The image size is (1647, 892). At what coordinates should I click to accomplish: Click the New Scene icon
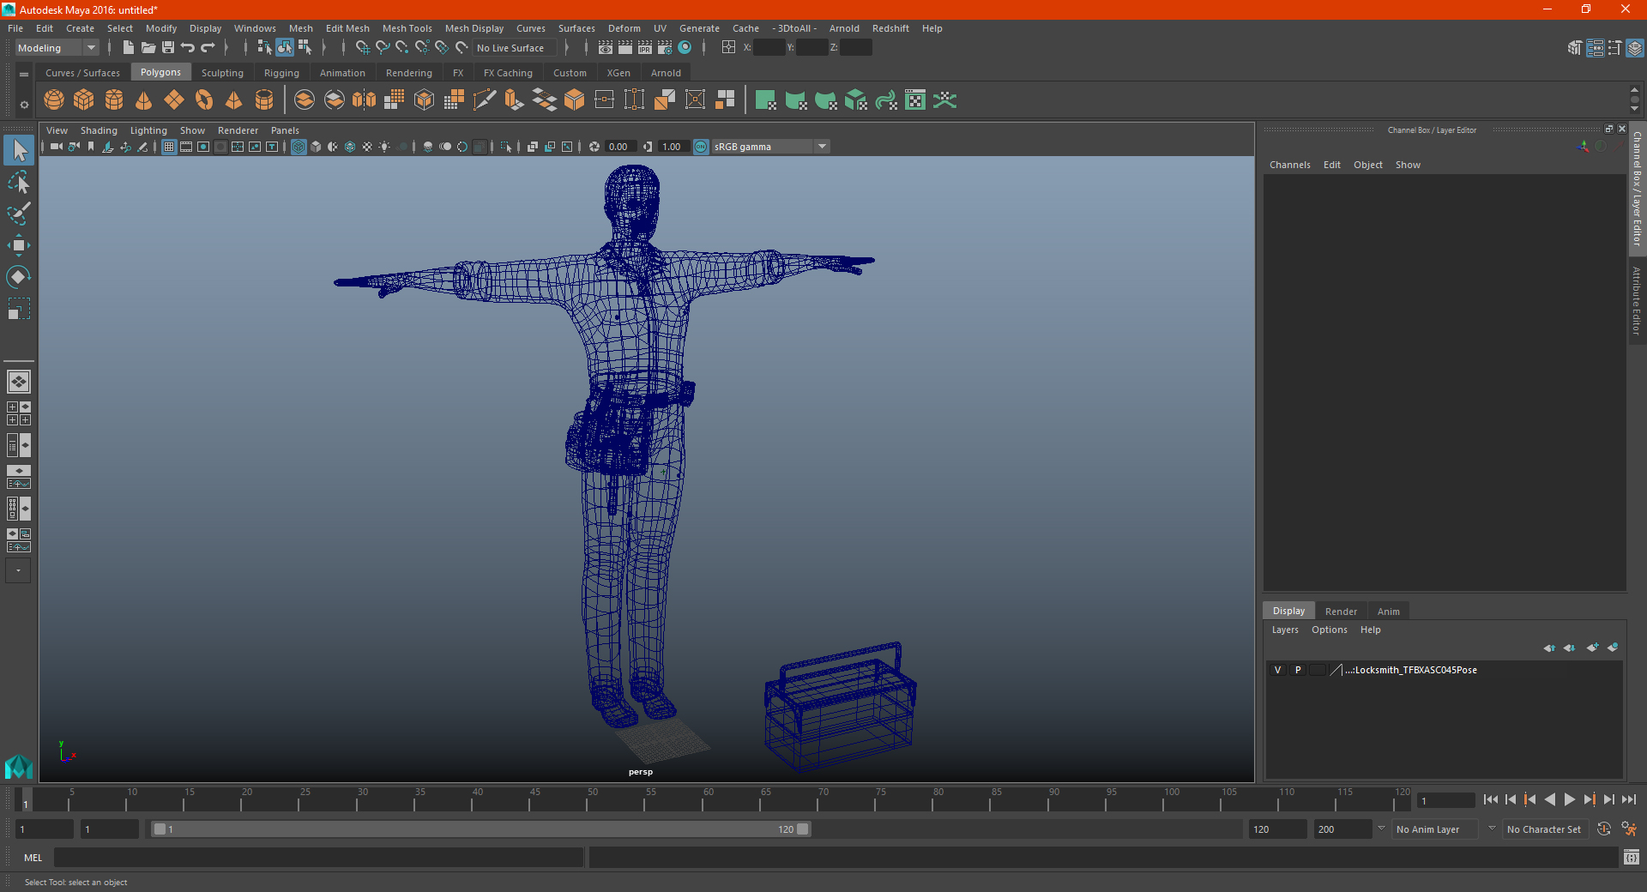tap(128, 48)
